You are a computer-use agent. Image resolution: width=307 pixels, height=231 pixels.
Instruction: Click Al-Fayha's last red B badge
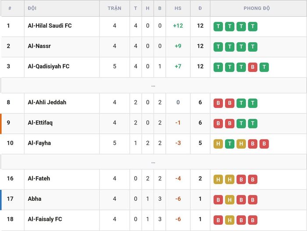(264, 144)
